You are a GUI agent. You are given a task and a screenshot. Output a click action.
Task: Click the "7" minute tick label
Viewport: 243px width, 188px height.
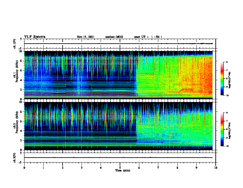click(158, 168)
